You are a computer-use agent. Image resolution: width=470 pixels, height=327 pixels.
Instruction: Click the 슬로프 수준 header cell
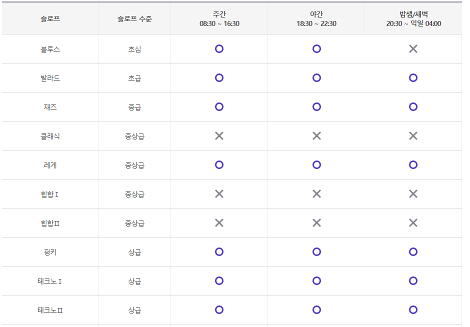[x=134, y=19]
